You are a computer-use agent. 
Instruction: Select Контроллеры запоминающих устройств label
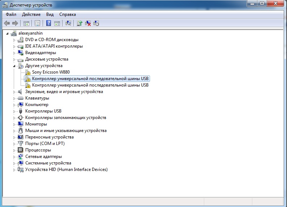point(66,118)
